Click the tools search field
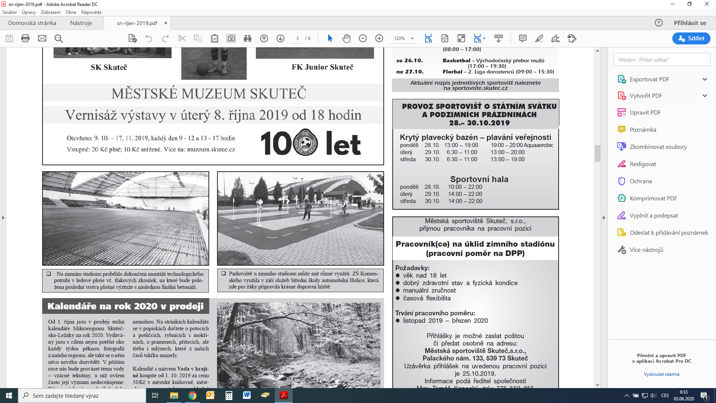Image resolution: width=716 pixels, height=403 pixels. [x=662, y=60]
